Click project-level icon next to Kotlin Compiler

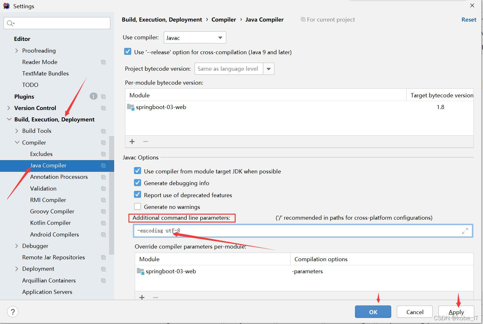click(103, 223)
